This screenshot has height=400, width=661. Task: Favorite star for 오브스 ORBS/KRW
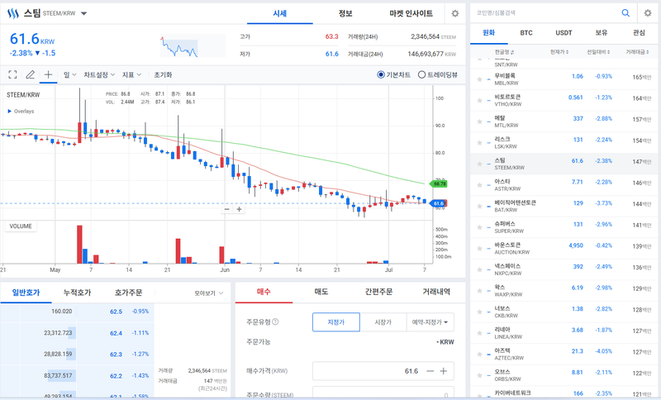[x=479, y=375]
